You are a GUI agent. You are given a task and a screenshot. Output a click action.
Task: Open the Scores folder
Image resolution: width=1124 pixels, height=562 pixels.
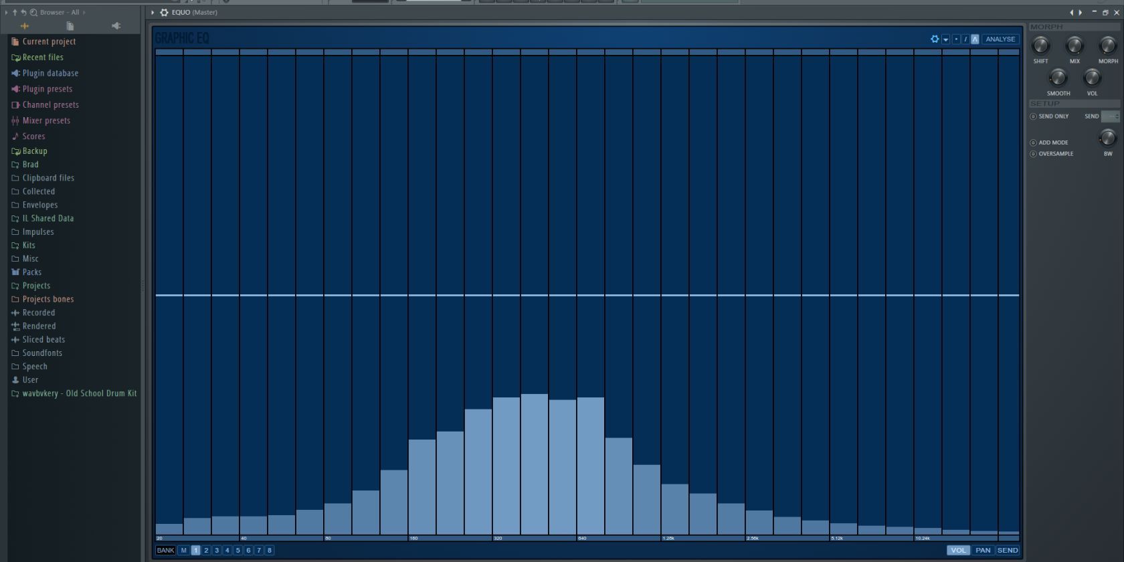click(28, 136)
